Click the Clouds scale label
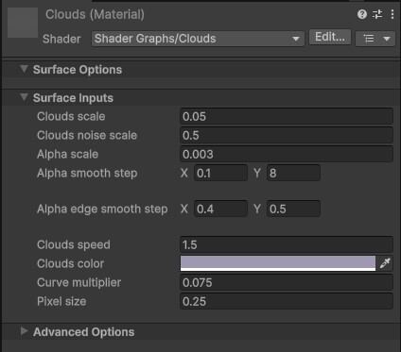Image resolution: width=401 pixels, height=352 pixels. [71, 116]
